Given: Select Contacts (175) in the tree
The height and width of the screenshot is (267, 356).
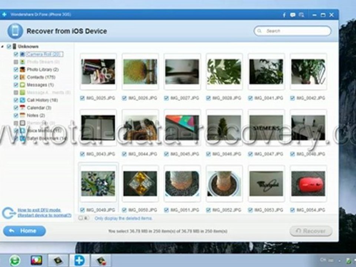Looking at the screenshot, I should coord(41,77).
